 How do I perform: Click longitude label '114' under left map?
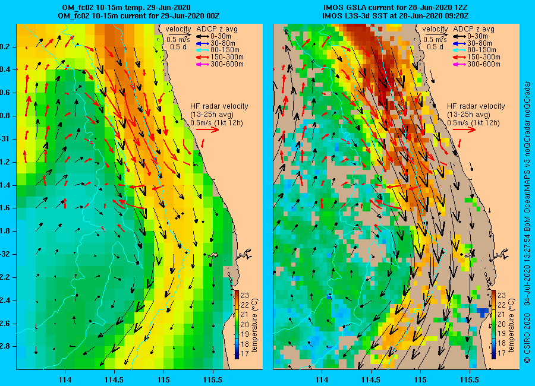click(x=65, y=379)
